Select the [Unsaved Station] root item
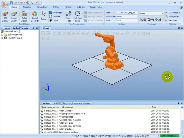184x138 pixels. (x=12, y=31)
